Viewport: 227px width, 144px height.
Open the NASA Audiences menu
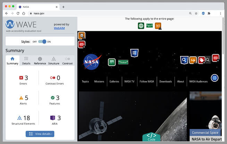[x=198, y=81]
